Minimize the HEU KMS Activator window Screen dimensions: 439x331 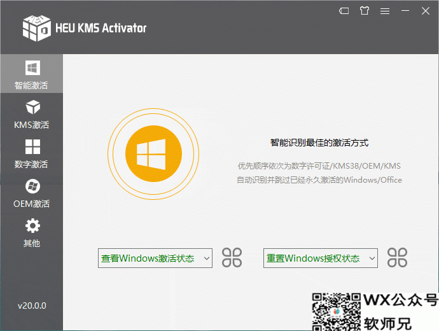click(x=405, y=11)
